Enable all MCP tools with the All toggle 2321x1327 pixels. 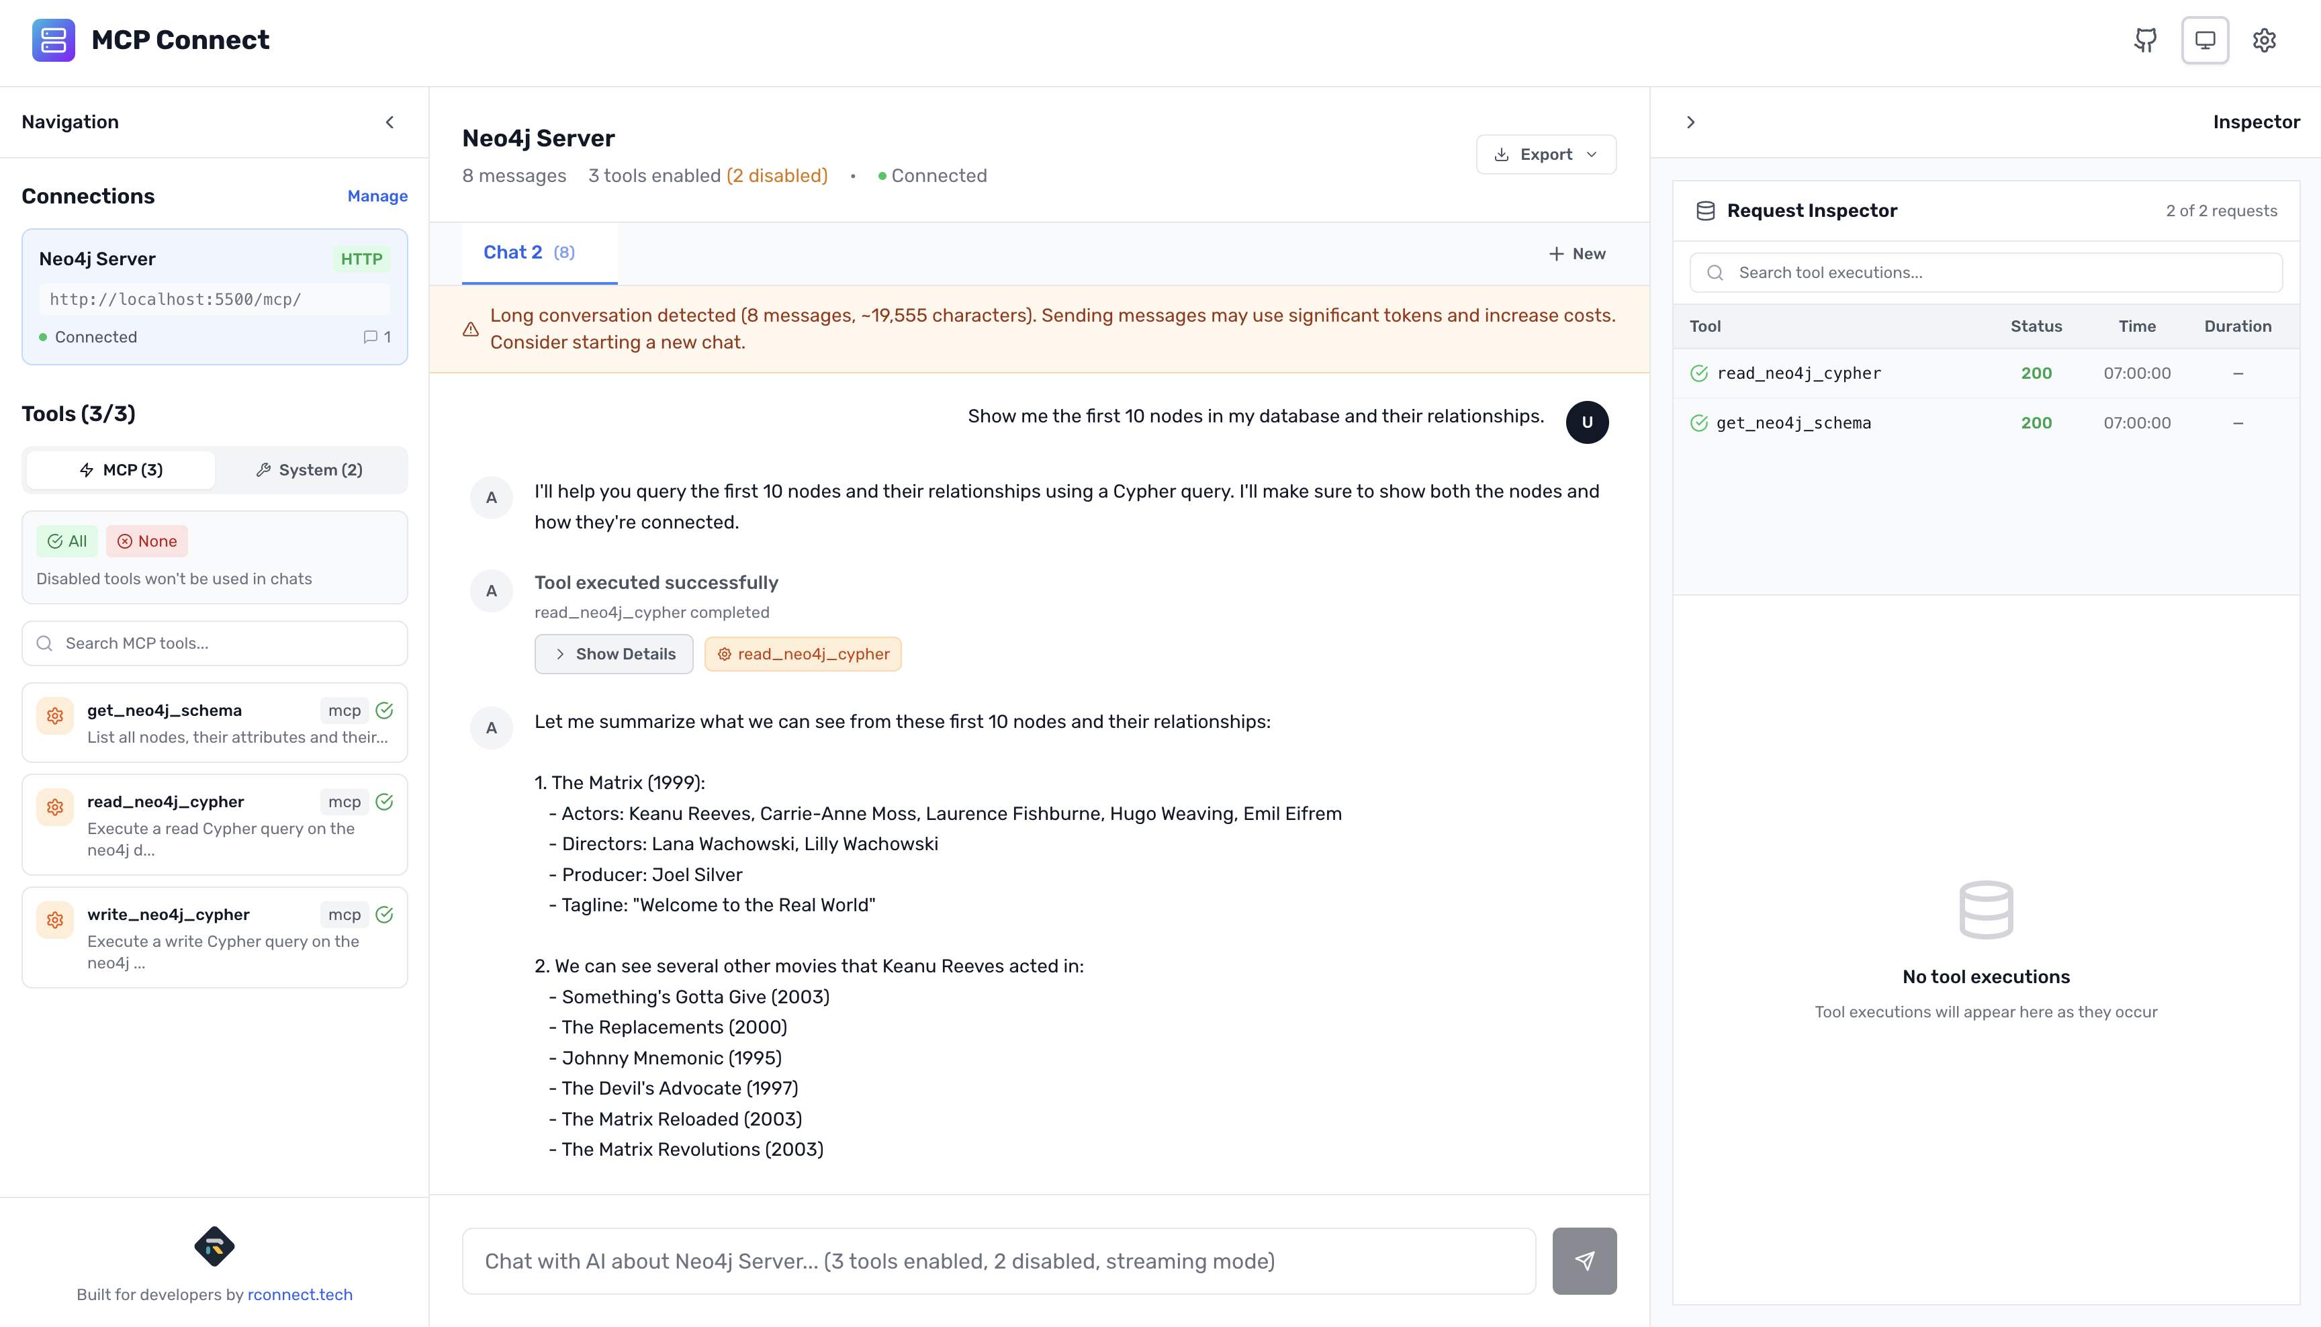click(66, 541)
